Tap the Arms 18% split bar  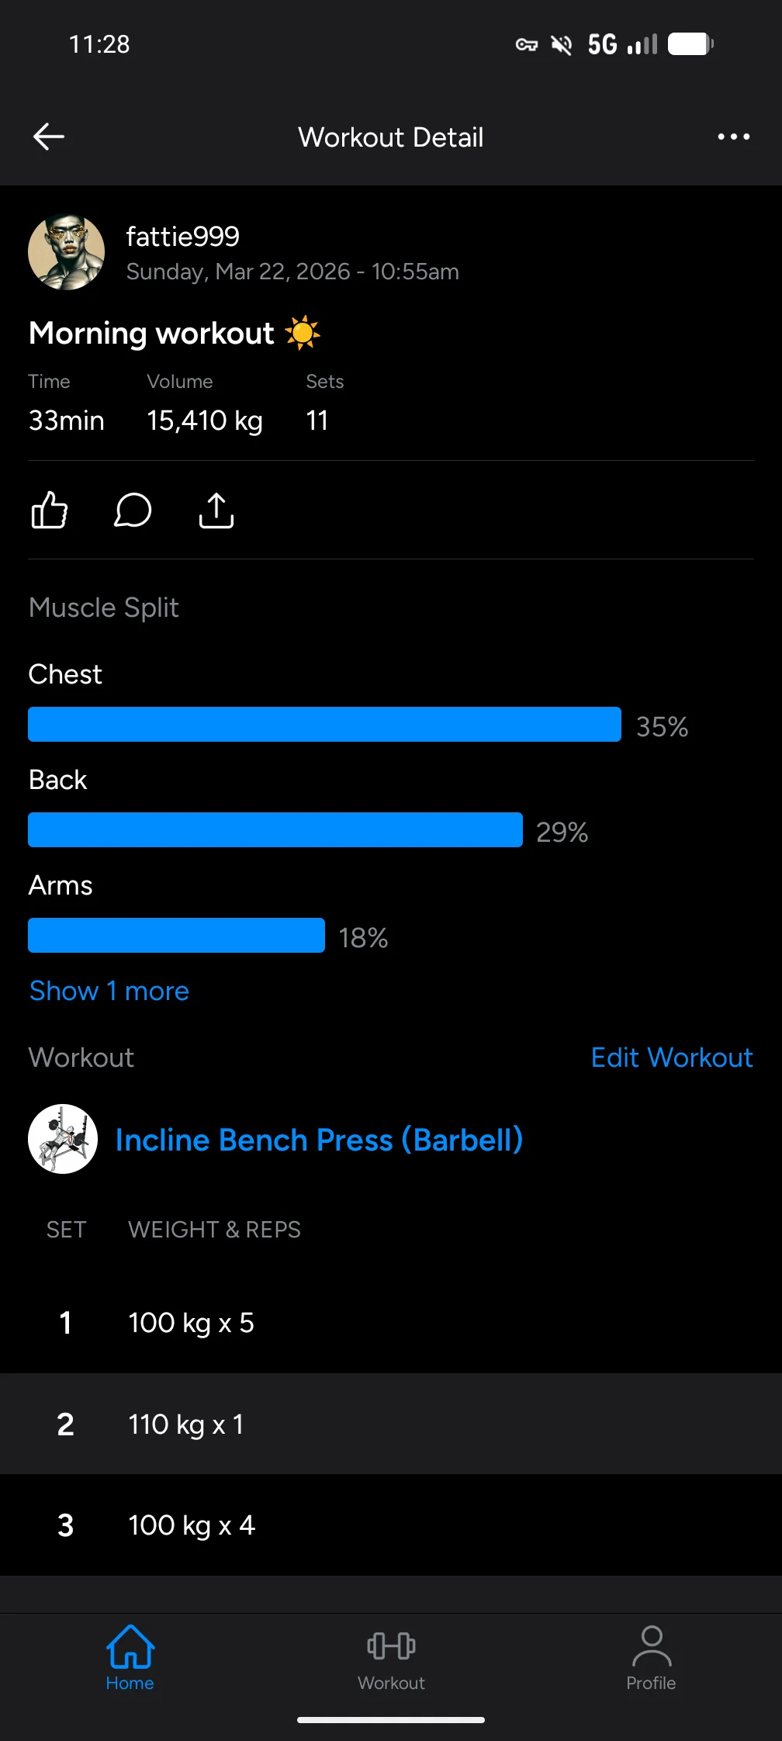click(176, 935)
